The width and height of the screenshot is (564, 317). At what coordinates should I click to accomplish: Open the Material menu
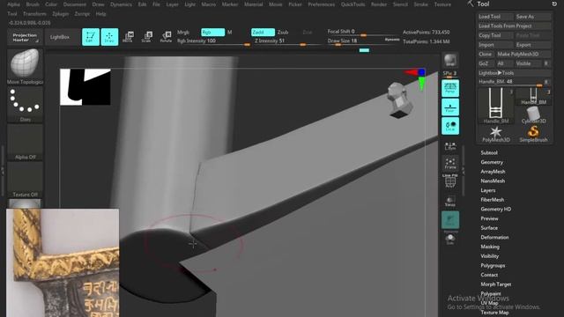pos(254,4)
